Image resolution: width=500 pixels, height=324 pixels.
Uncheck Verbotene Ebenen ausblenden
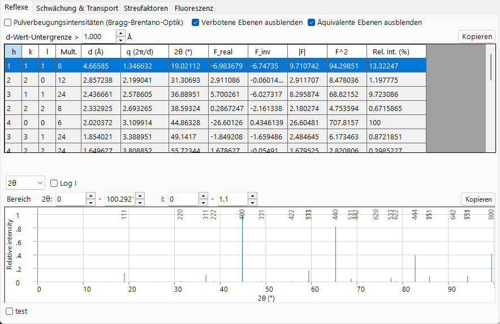pyautogui.click(x=196, y=22)
